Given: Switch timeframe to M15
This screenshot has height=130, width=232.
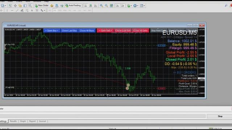Looking at the screenshot, I should pyautogui.click(x=59, y=10).
